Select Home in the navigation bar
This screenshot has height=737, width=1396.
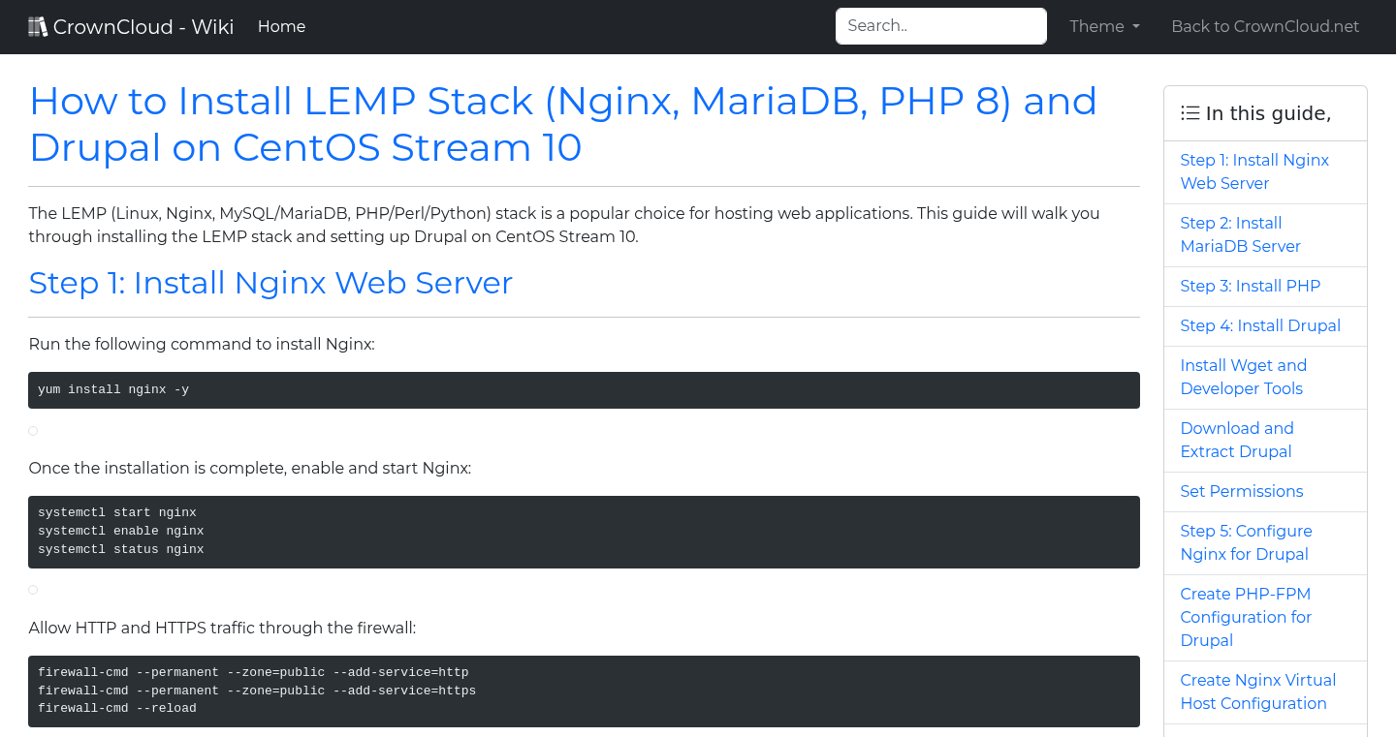point(281,26)
